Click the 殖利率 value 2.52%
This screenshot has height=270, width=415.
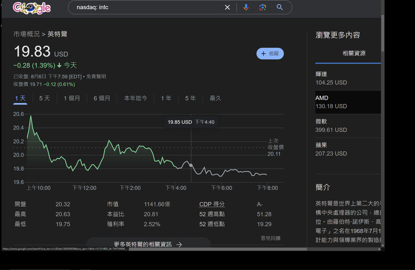click(152, 224)
